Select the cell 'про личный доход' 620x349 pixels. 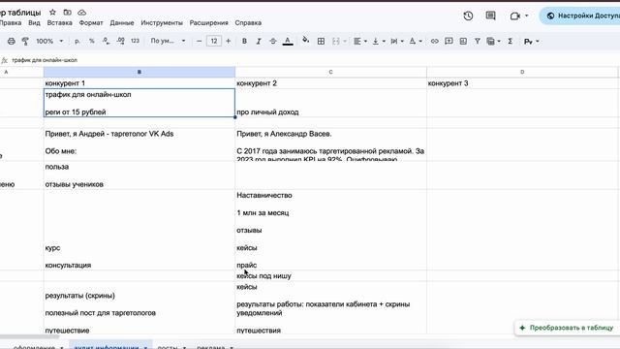330,103
